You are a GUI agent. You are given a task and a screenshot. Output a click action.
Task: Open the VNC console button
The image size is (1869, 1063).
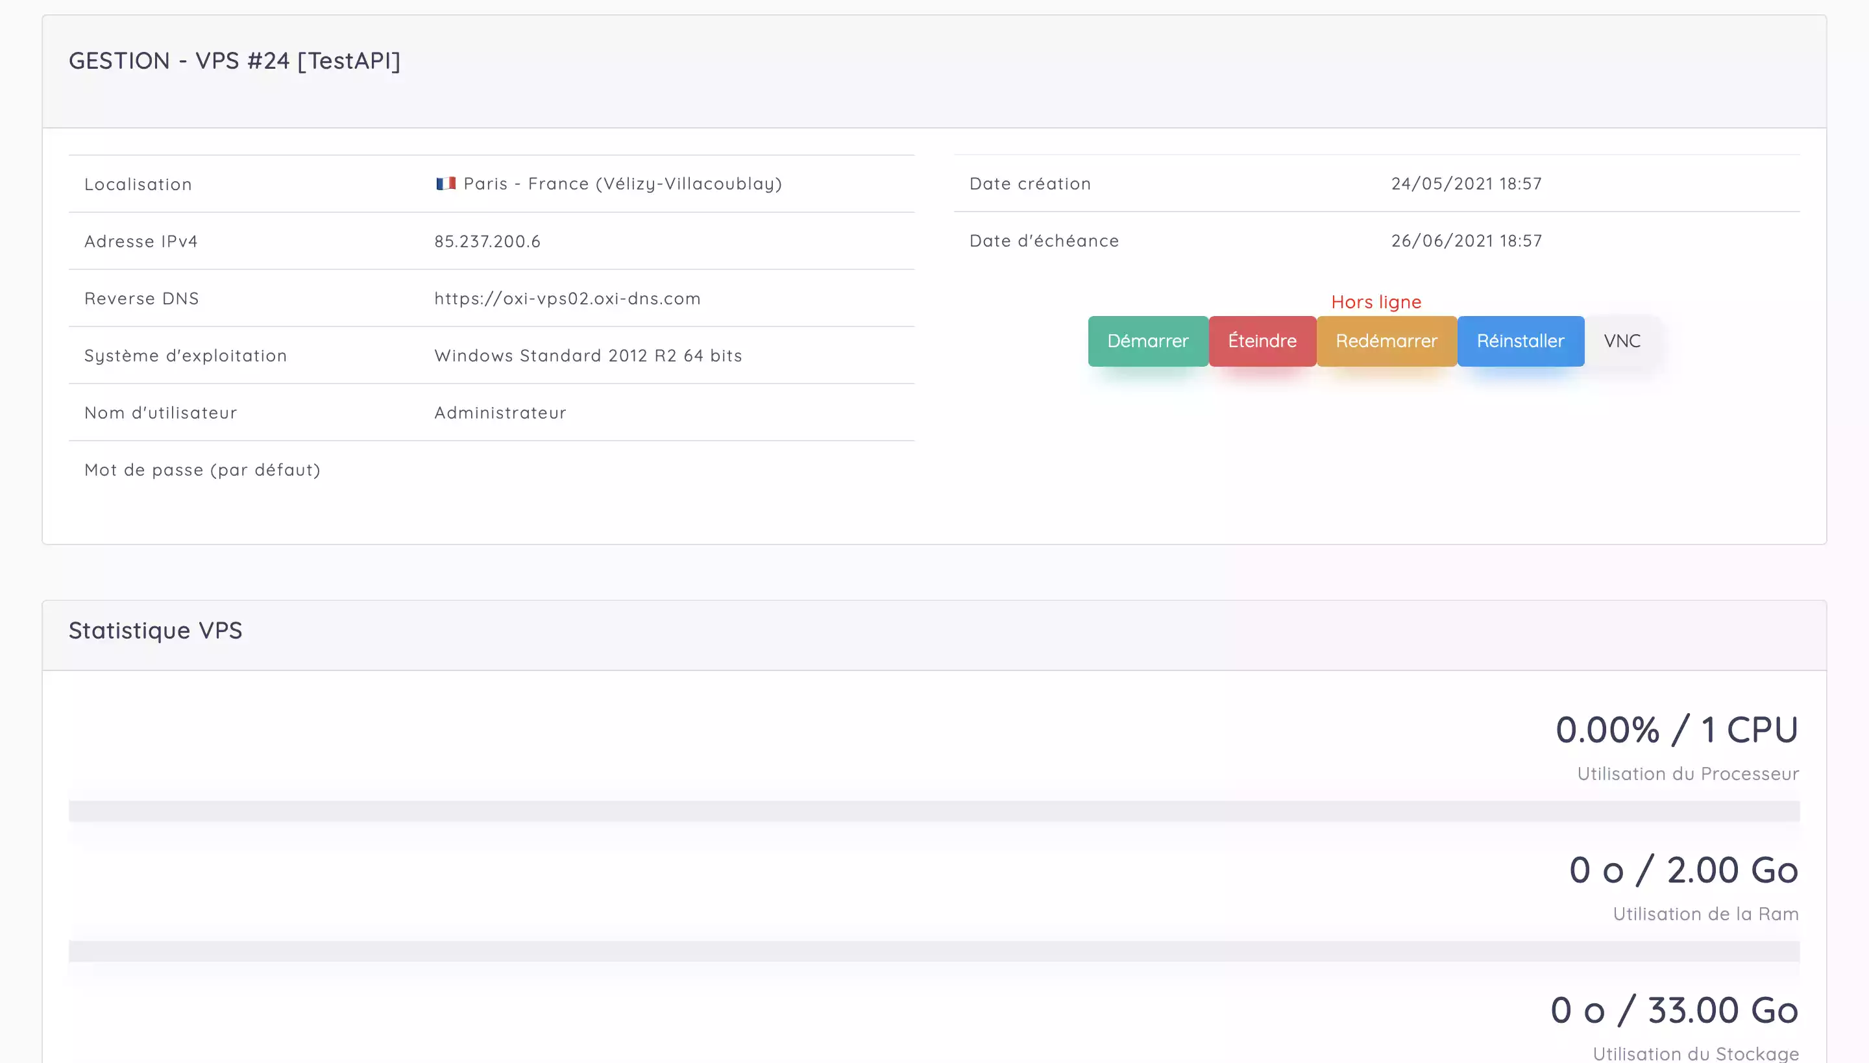(x=1622, y=341)
